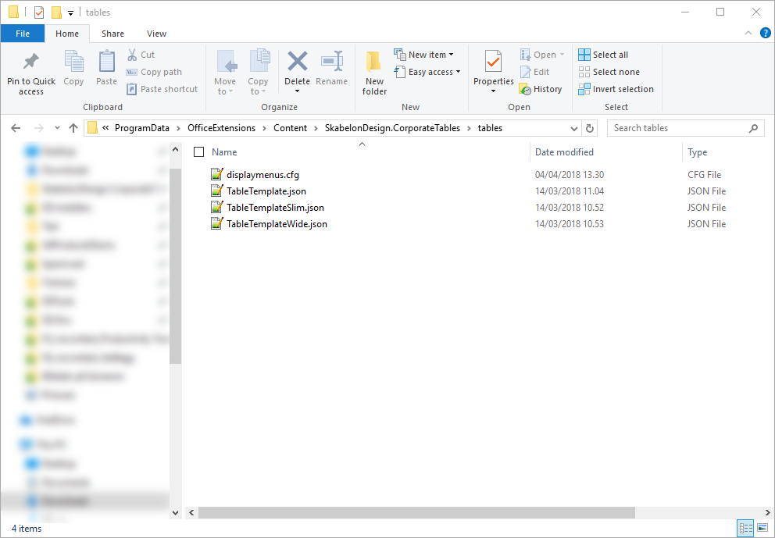The height and width of the screenshot is (538, 775).
Task: Collapse the ribbon with the chevron
Action: click(x=748, y=34)
